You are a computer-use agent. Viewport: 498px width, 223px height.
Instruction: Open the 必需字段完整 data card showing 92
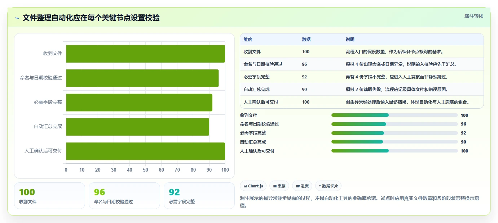tap(199, 196)
